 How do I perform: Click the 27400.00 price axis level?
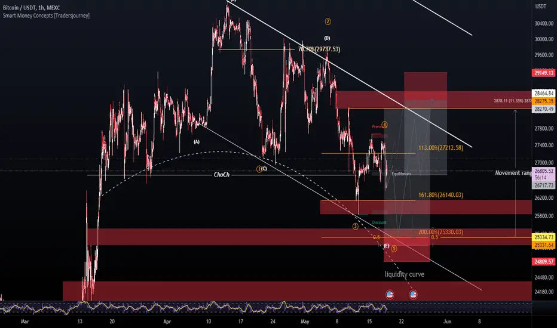(544, 145)
